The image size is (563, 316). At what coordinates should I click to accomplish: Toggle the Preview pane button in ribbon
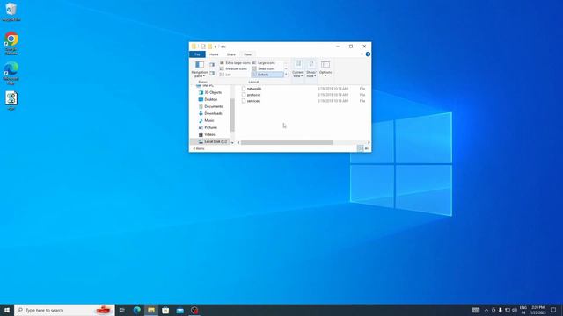pyautogui.click(x=212, y=65)
